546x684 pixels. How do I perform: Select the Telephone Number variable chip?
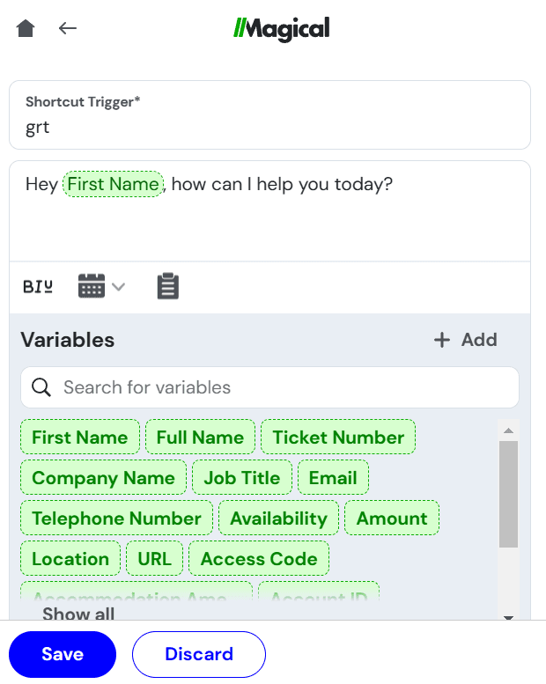coord(116,519)
